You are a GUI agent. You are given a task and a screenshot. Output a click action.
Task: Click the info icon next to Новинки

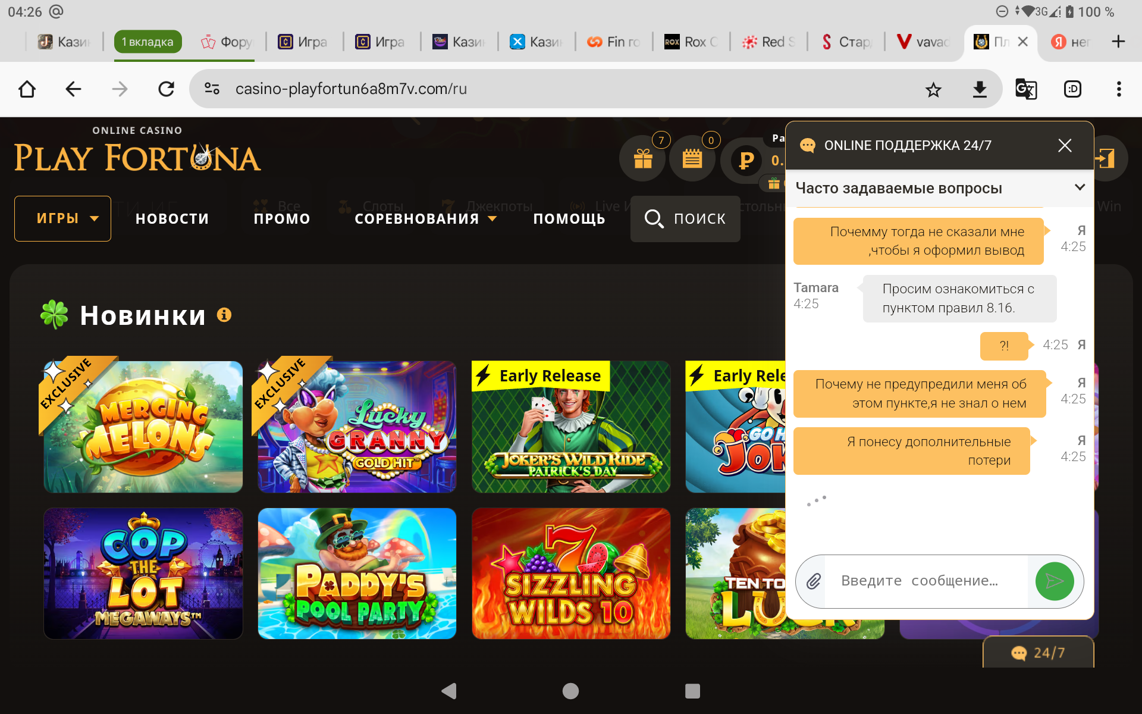tap(224, 315)
